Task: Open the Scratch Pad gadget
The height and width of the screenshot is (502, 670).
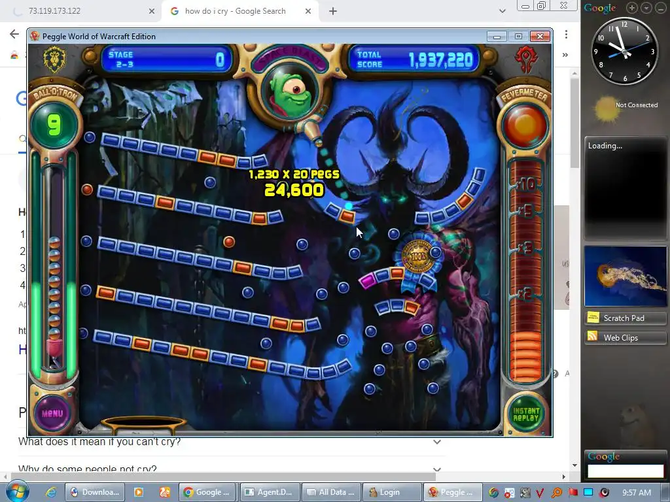Action: (626, 318)
